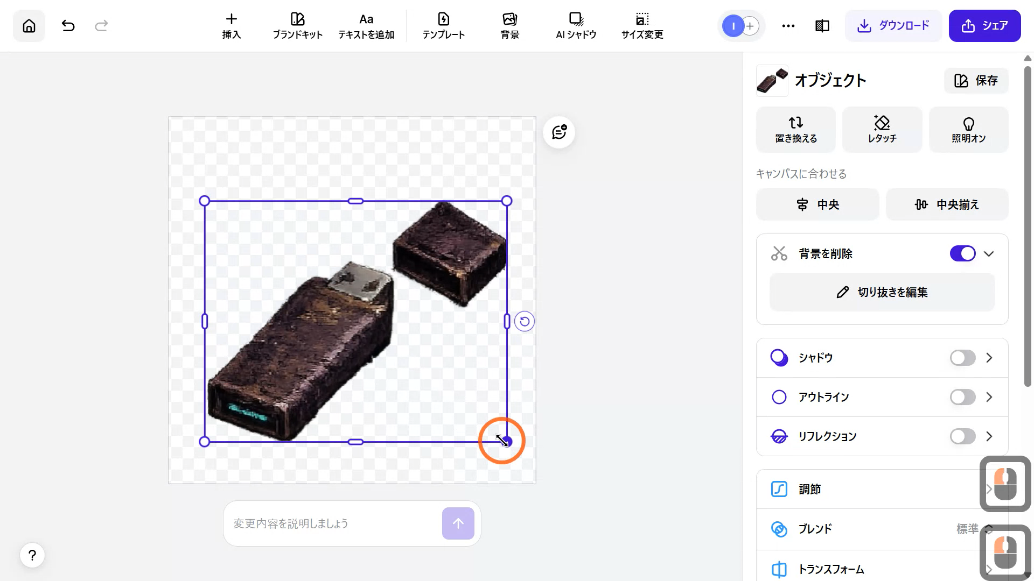Align object with 中央 button
Viewport: 1034px width, 581px height.
click(x=818, y=204)
